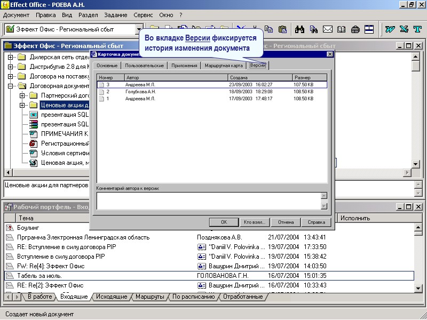Screen dimensions: 427x320
Task: Open the 'Эффект Офис - Региональный сбыт' combo dropdown
Action: [139, 29]
